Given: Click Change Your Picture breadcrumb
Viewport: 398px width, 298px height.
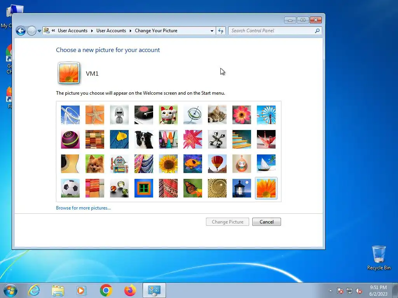Looking at the screenshot, I should point(156,30).
